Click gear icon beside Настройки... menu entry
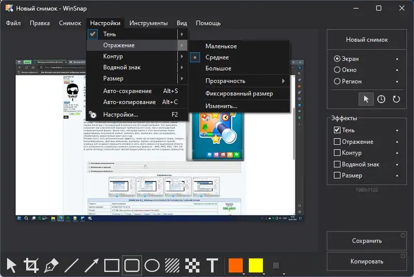 (93, 115)
